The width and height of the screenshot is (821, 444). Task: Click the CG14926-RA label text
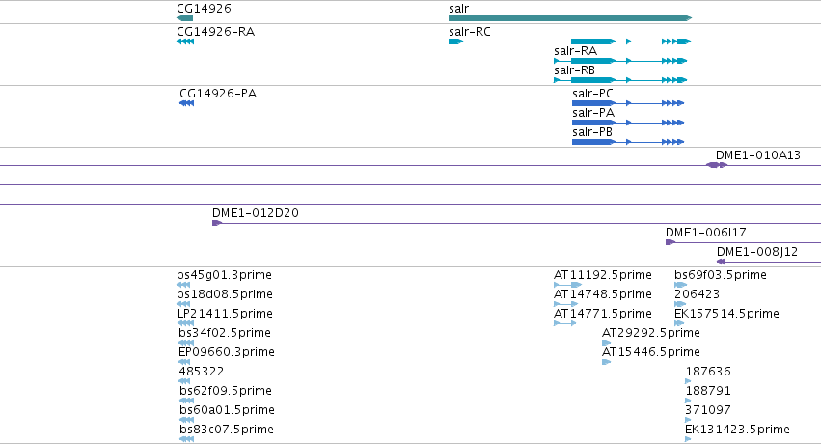[216, 32]
